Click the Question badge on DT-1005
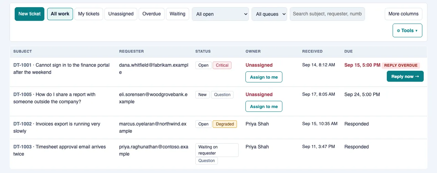Viewport: 437px width, 173px height. (222, 95)
